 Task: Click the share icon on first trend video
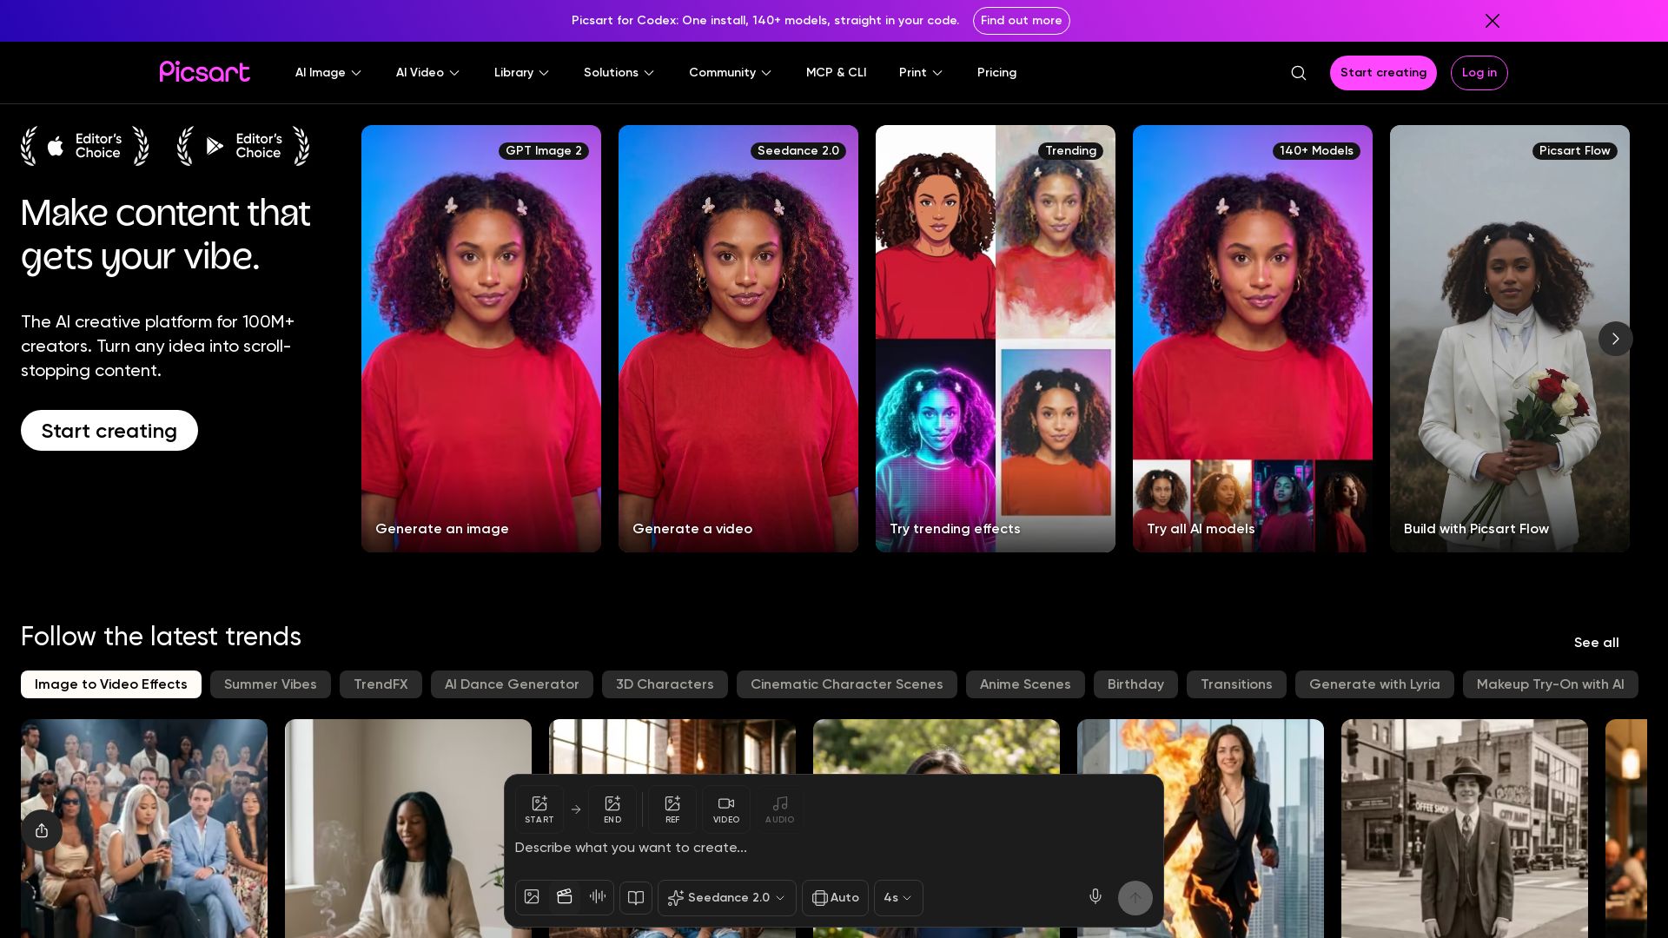[42, 830]
